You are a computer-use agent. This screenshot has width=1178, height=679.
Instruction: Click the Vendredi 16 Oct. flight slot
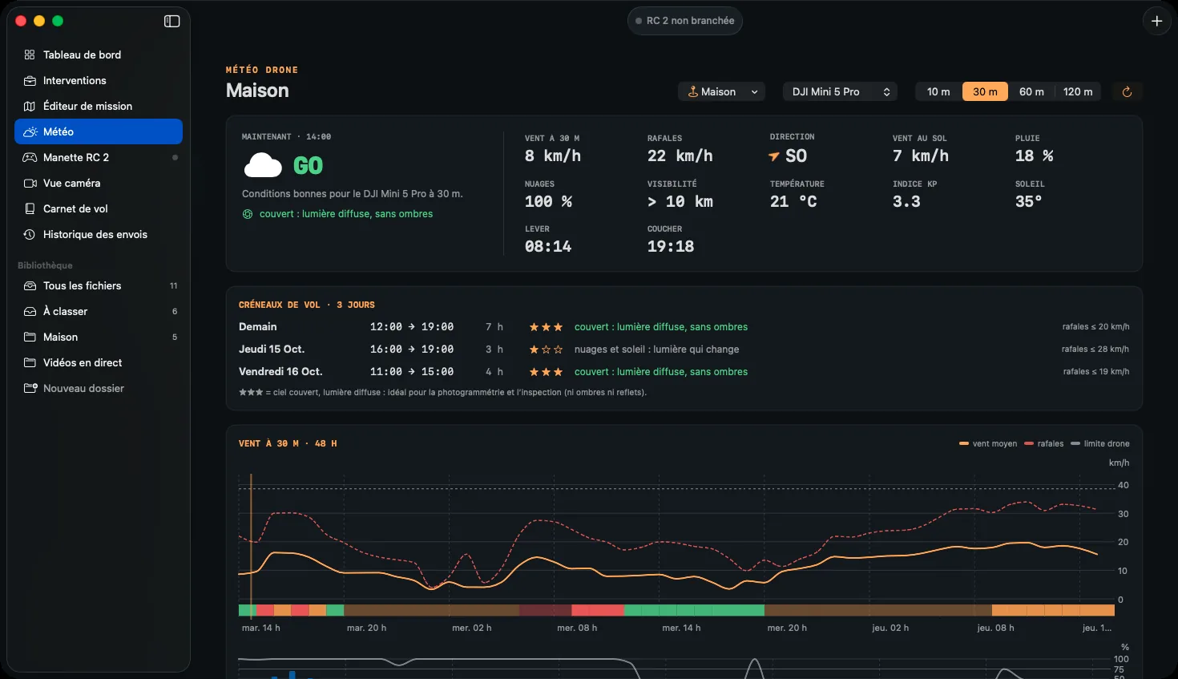(280, 371)
